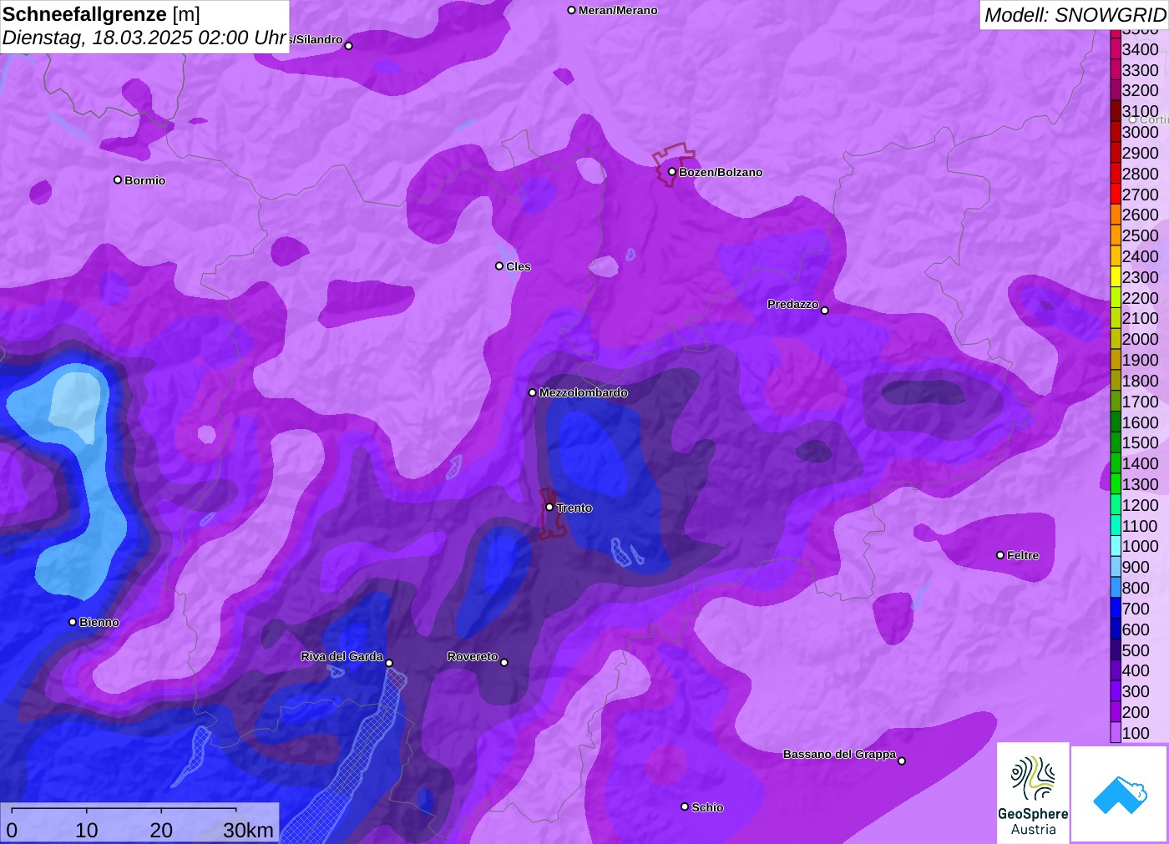This screenshot has height=844, width=1169.
Task: Click the Modell: SNOWGRID label
Action: click(x=1075, y=15)
